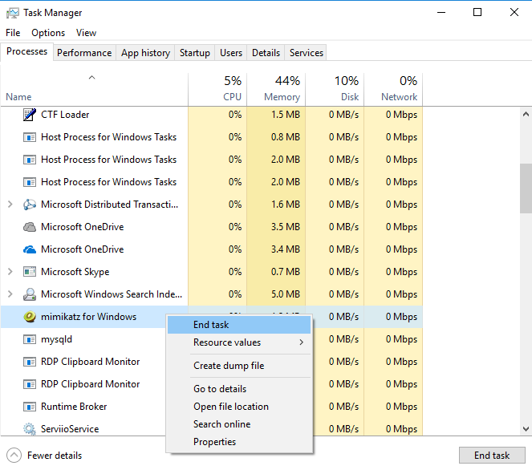
Task: Expand the Microsoft Skype process group
Action: pyautogui.click(x=10, y=272)
